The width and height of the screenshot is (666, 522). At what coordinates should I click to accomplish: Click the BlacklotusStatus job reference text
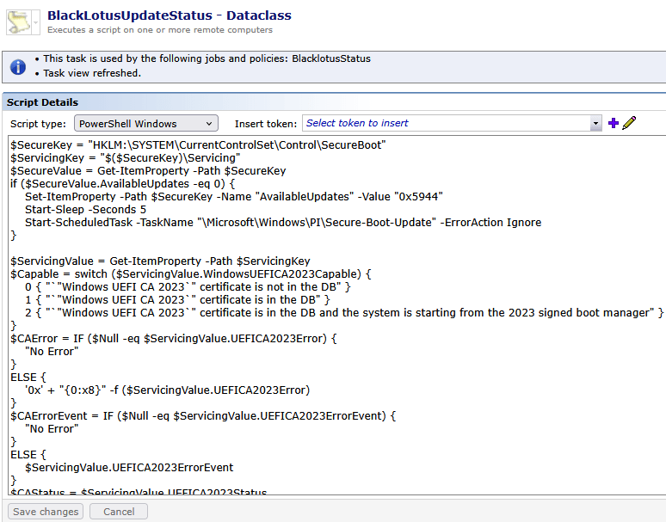pos(331,59)
